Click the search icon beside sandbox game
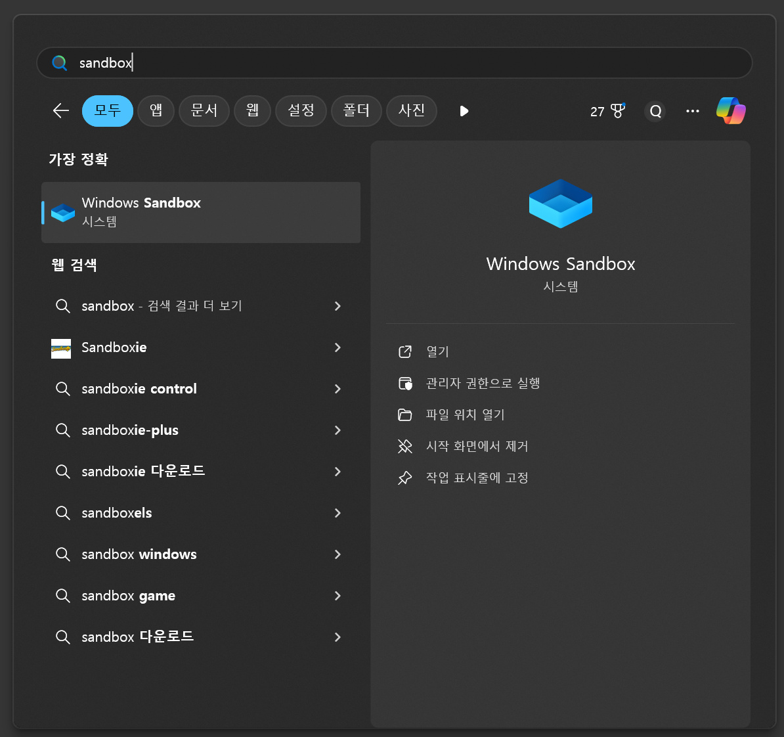This screenshot has width=784, height=737. point(62,596)
